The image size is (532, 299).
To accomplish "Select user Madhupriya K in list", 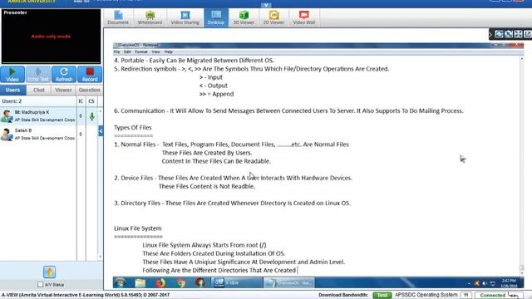I will 38,116.
